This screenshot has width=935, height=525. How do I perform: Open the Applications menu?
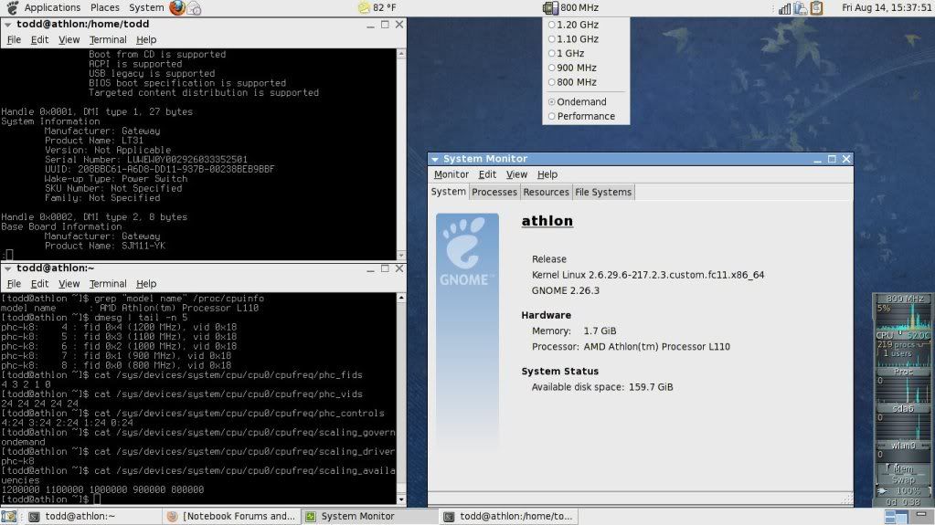tap(52, 7)
